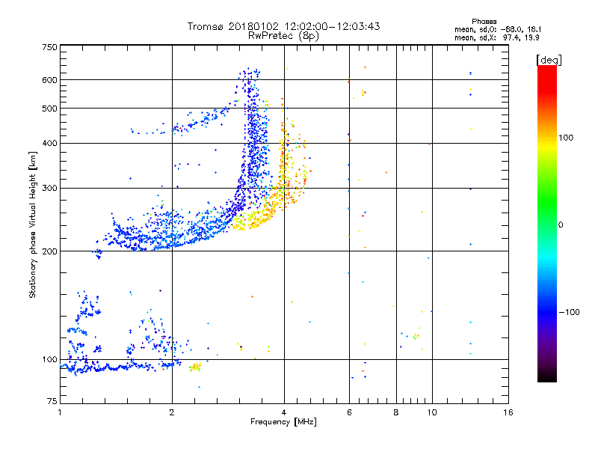The image size is (598, 449).
Task: Click x-axis tick label '4'
Action: pyautogui.click(x=284, y=412)
